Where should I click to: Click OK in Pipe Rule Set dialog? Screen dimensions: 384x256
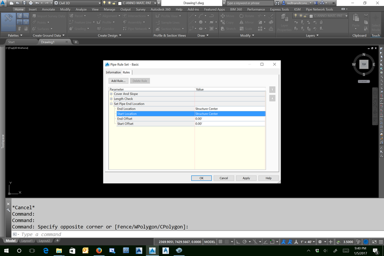[x=201, y=178]
